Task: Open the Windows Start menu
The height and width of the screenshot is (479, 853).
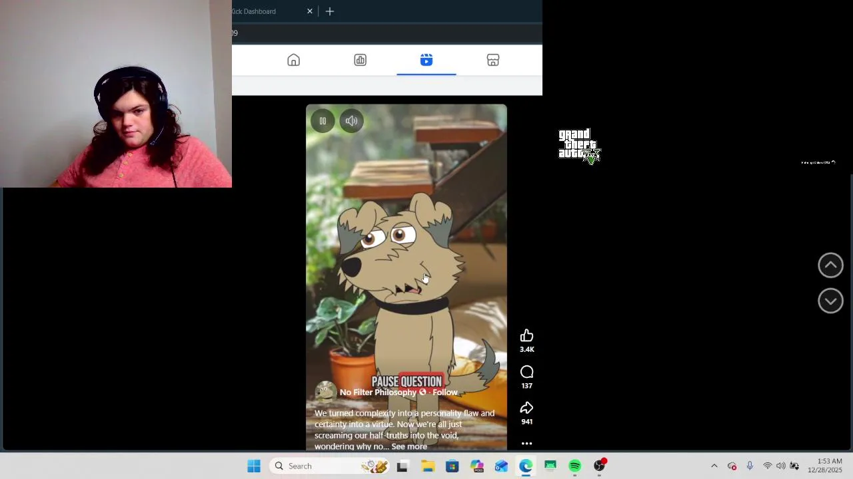Action: [x=254, y=466]
